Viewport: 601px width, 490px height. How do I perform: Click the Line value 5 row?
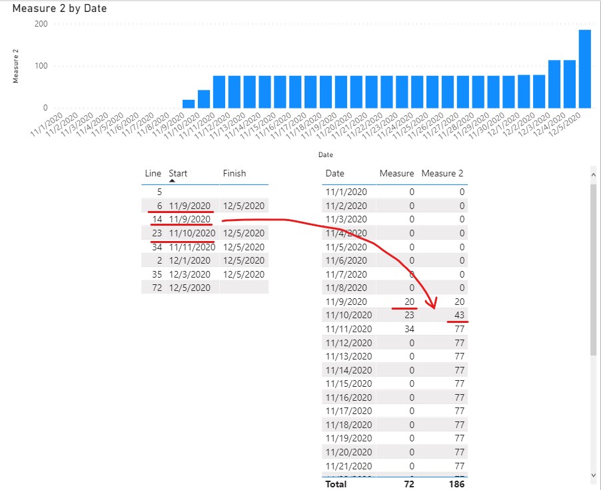[205, 192]
